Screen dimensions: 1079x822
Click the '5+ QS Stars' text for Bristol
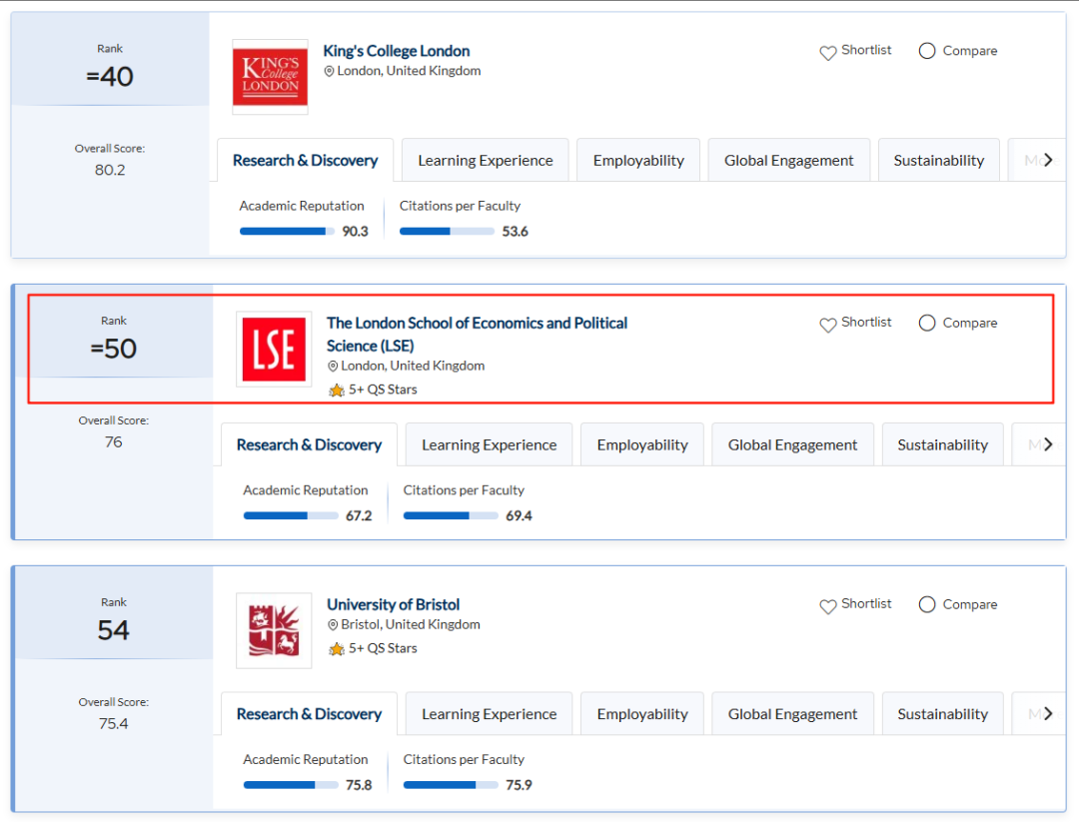click(383, 648)
